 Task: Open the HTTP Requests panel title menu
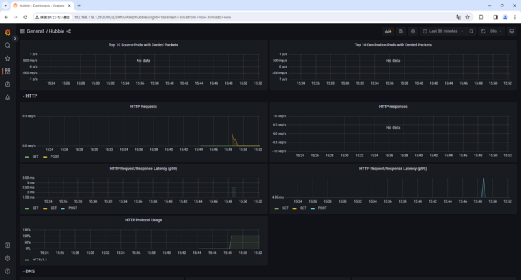pos(143,107)
